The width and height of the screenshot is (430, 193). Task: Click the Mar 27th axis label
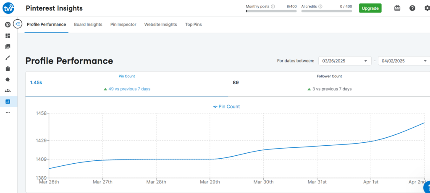point(102,182)
